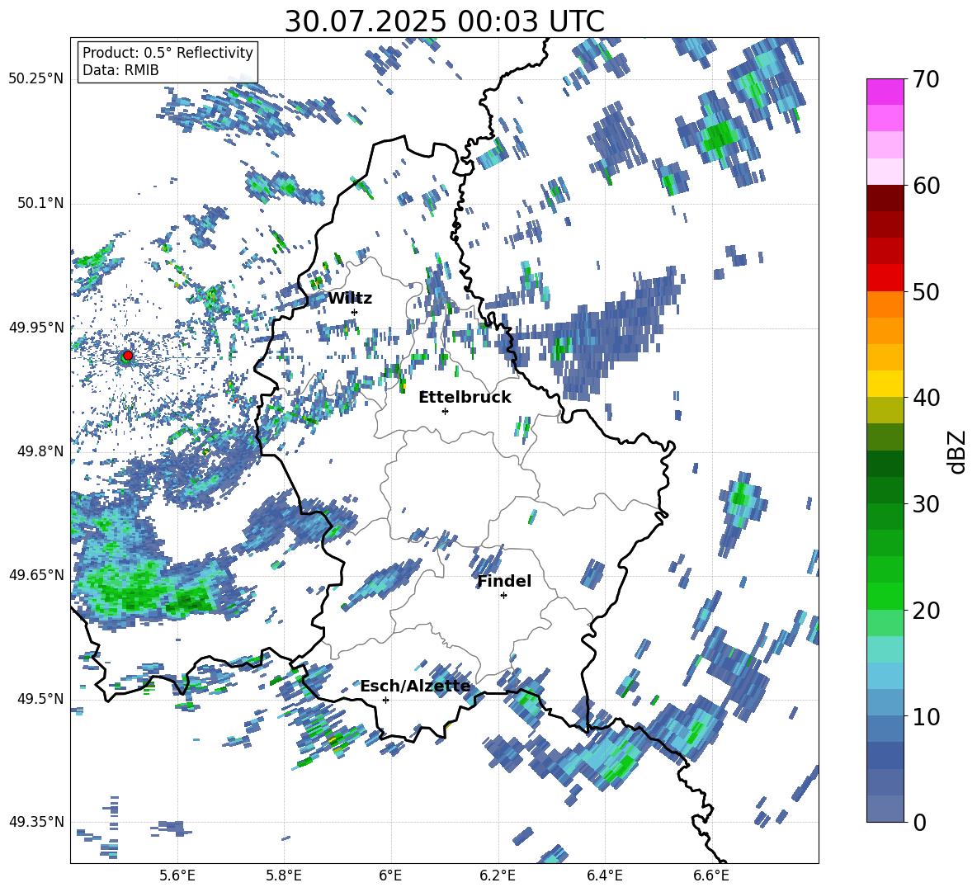Click the Esch/Alzette station cross marker
Viewport: 977px width, 892px height.
point(385,700)
